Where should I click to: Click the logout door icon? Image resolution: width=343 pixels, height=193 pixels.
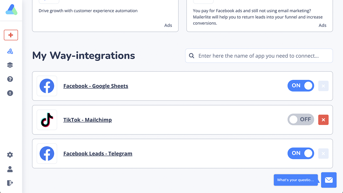(10, 183)
